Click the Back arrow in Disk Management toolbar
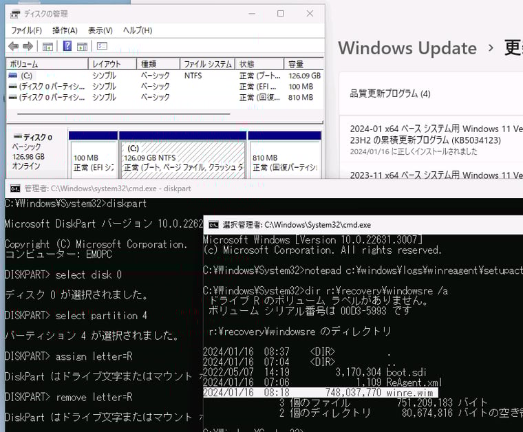Viewport: 523px width, 432px height. (x=13, y=46)
